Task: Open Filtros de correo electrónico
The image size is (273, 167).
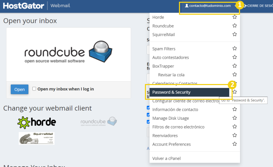Action: (178, 127)
